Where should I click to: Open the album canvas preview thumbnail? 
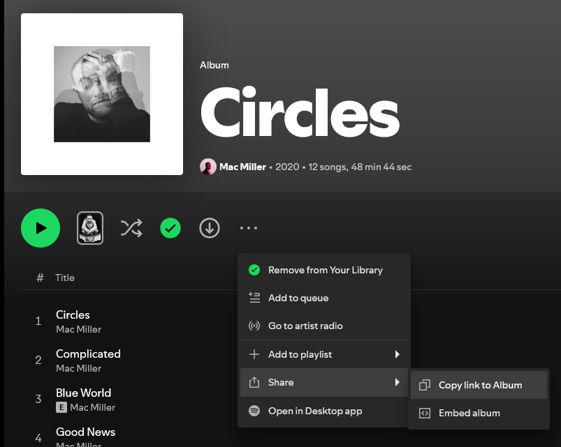click(x=90, y=228)
